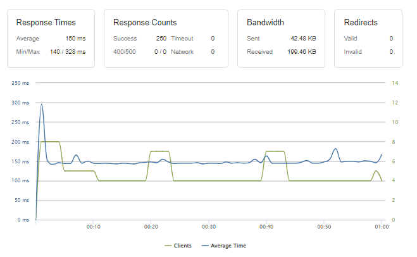417x257 pixels.
Task: Click the Invalid label under Redirects
Action: (x=352, y=51)
